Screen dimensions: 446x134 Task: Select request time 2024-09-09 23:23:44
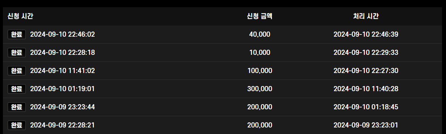click(62, 107)
